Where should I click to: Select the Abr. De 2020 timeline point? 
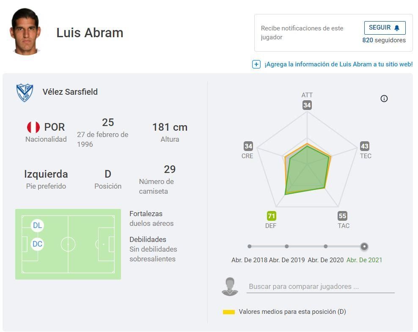coord(325,246)
